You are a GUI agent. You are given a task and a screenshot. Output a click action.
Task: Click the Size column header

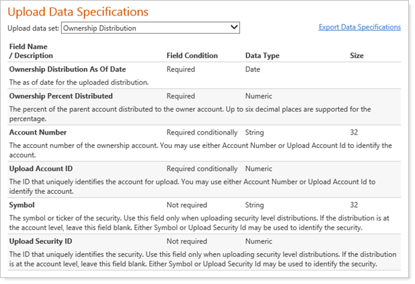pos(357,56)
